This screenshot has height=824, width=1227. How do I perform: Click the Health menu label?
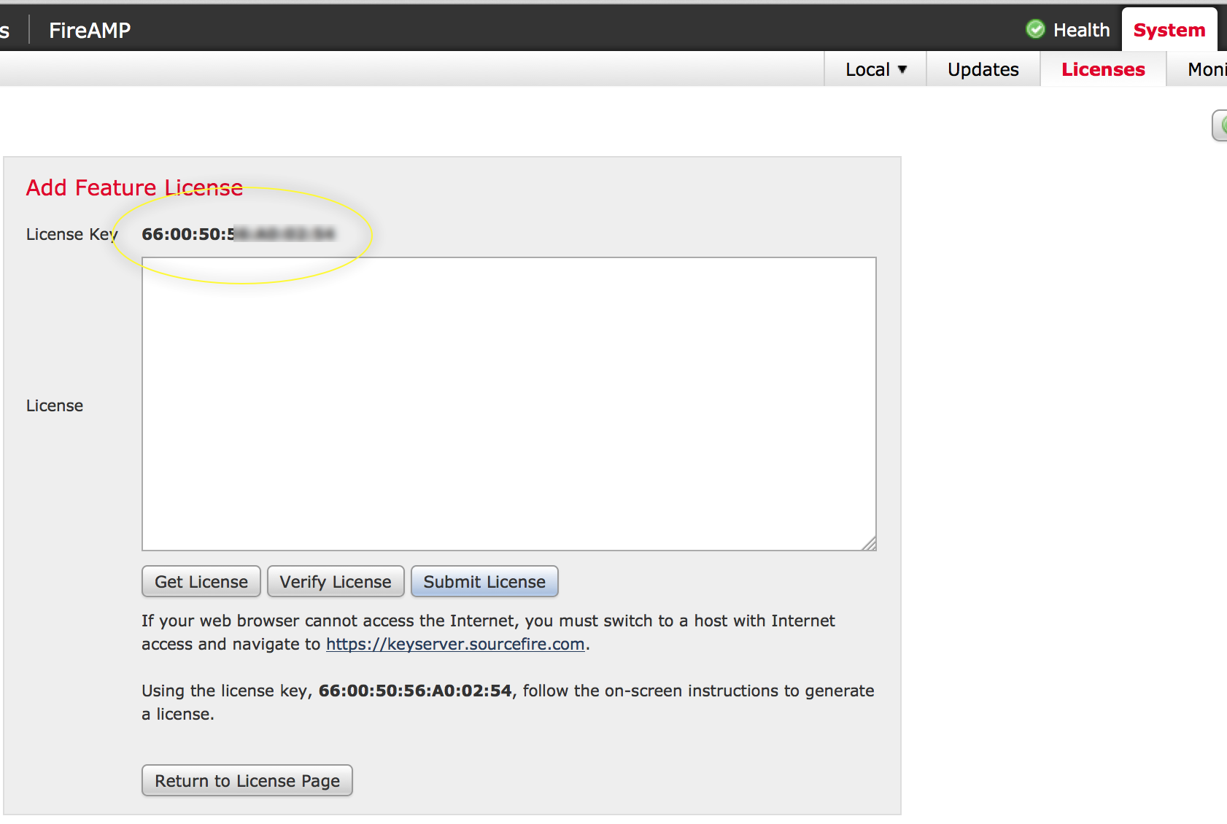tap(1081, 30)
